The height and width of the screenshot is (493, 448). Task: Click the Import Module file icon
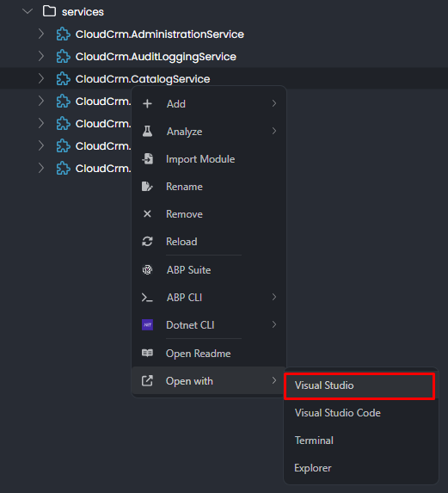[147, 159]
